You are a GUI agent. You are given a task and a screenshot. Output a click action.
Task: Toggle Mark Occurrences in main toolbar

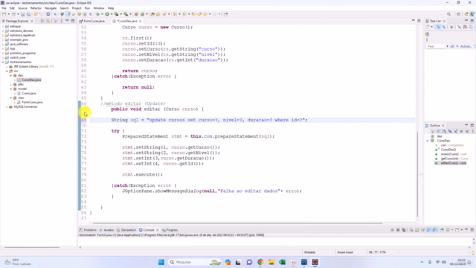coord(68,14)
